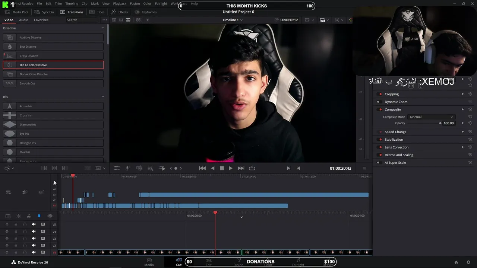The image size is (477, 268).
Task: Expand the tools dropdown above timeline tracks
Action: [13, 168]
